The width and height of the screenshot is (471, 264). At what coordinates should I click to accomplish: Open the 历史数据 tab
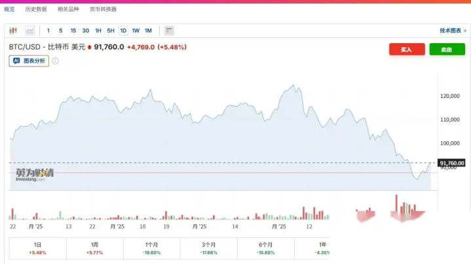pyautogui.click(x=36, y=9)
